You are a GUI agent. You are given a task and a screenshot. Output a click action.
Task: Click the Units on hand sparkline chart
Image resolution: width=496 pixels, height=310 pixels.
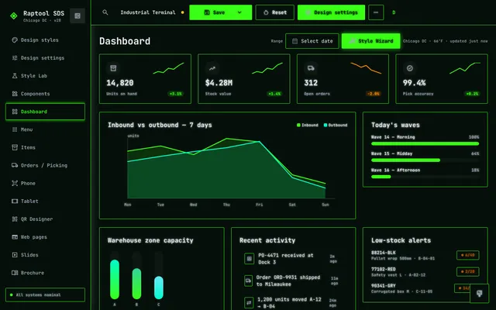pyautogui.click(x=168, y=68)
